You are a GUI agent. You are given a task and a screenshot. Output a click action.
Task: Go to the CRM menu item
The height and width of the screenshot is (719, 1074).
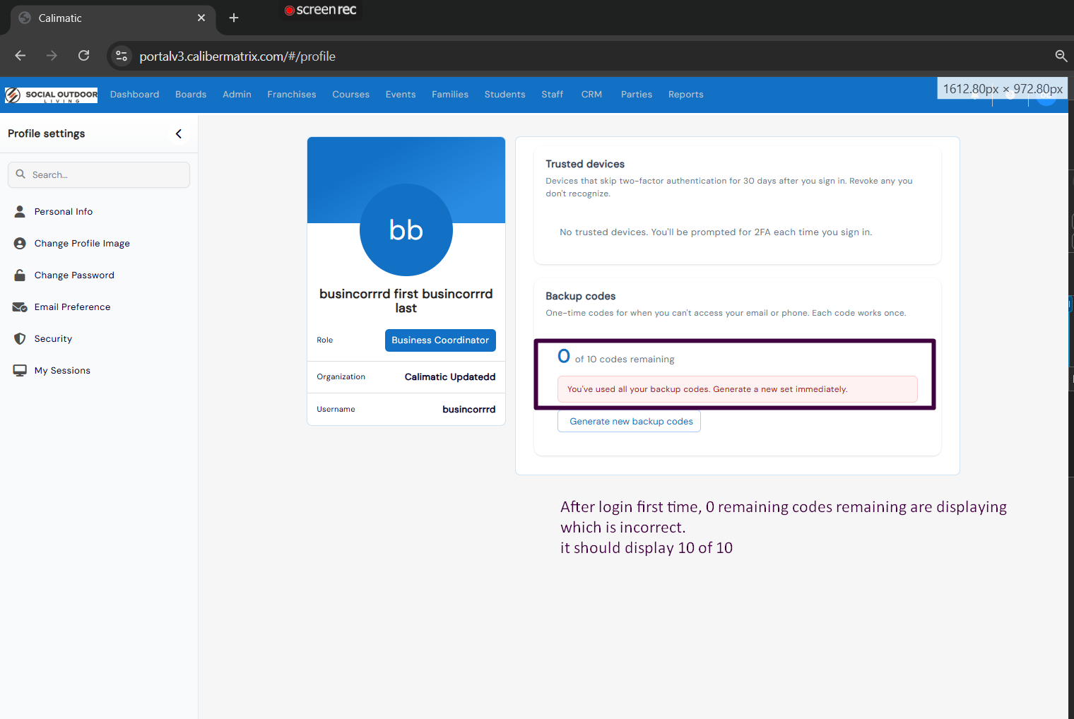coord(591,95)
